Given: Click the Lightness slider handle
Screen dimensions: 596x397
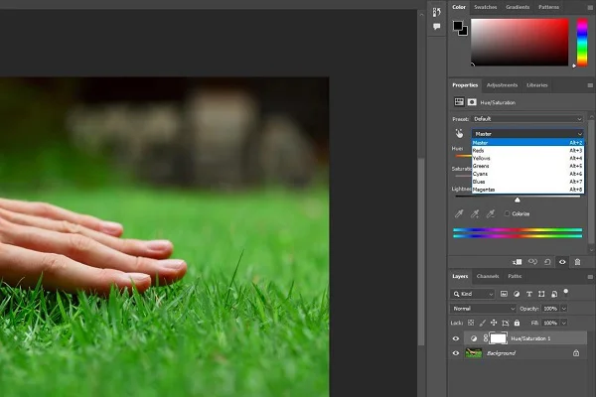Looking at the screenshot, I should [518, 199].
